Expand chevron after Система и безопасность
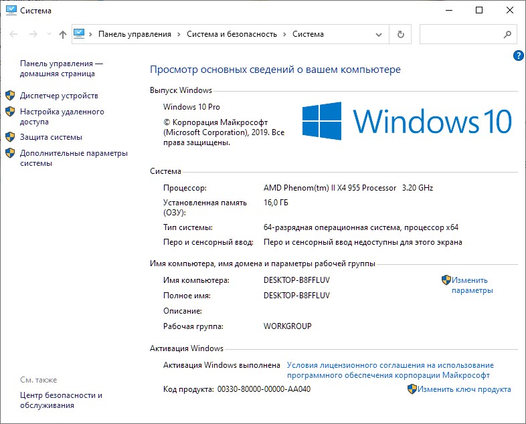 click(x=284, y=34)
